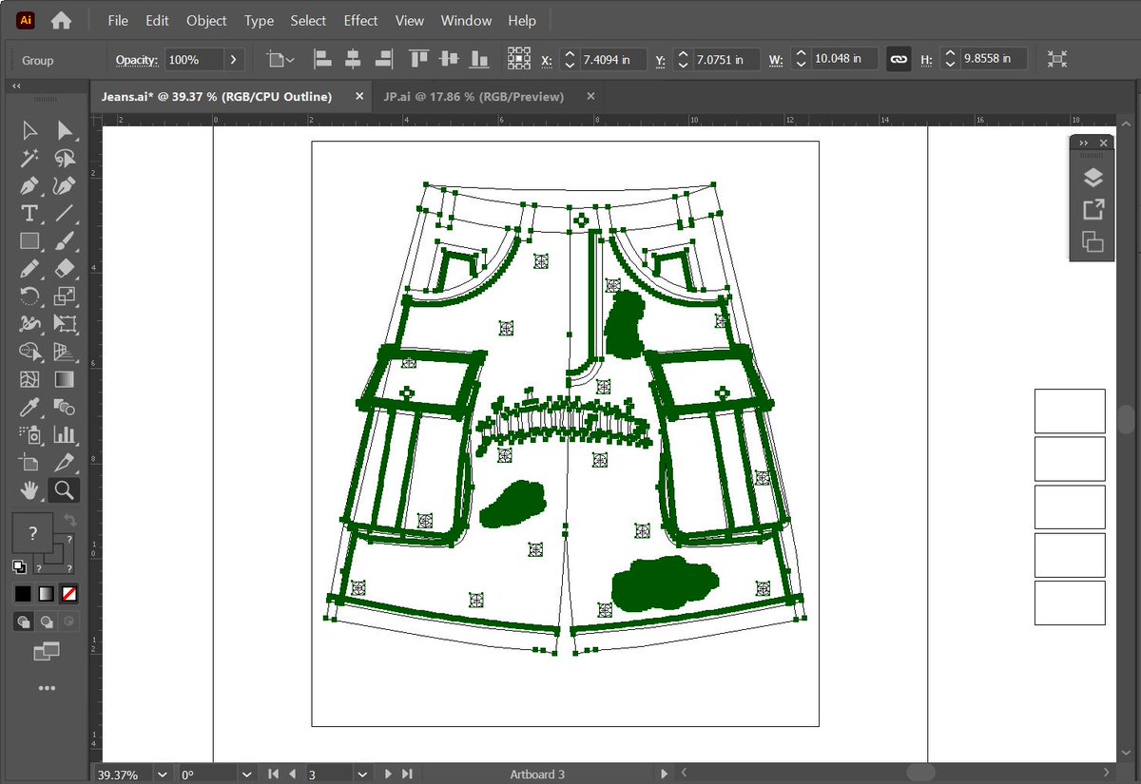Open the Object menu

point(206,20)
